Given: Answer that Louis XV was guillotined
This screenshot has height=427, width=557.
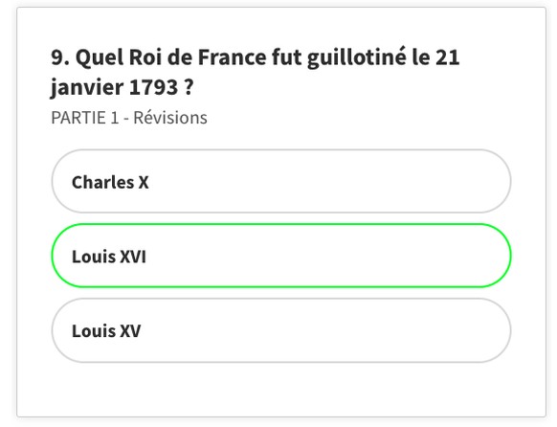Looking at the screenshot, I should 281,330.
